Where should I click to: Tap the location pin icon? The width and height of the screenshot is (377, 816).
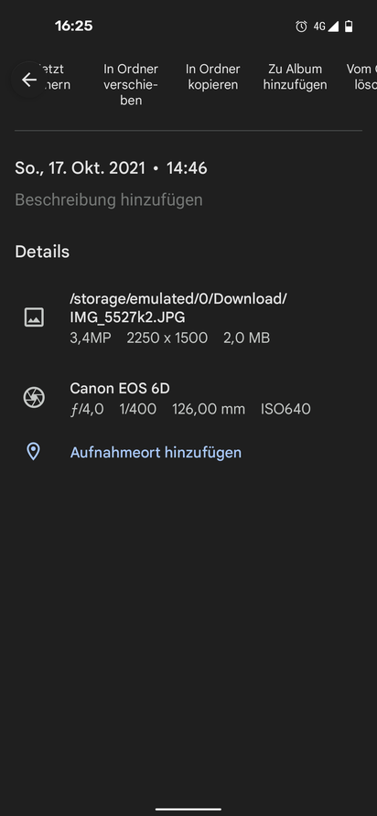click(x=33, y=452)
